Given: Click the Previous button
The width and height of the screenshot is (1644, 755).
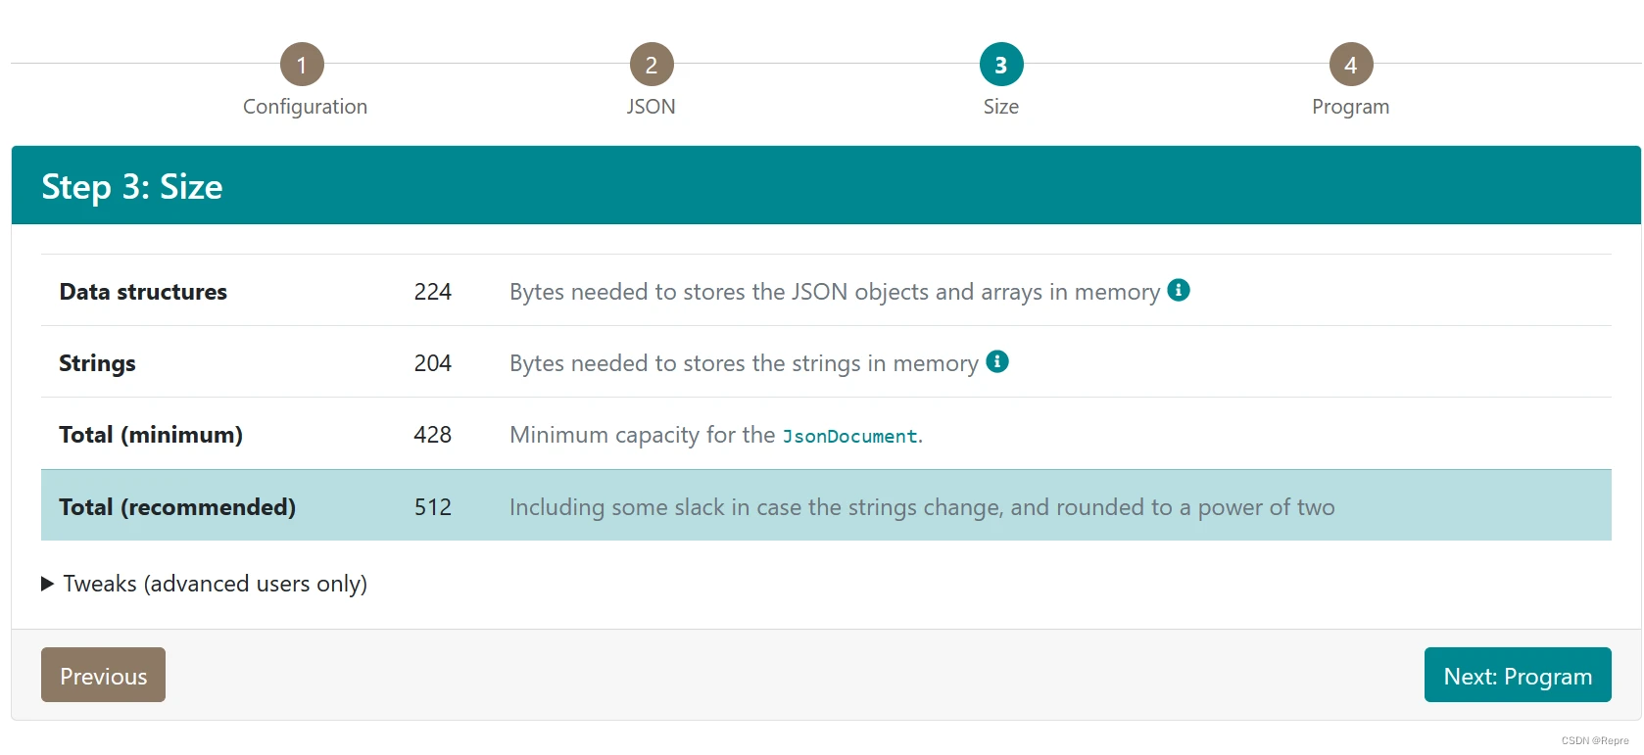Looking at the screenshot, I should point(103,675).
